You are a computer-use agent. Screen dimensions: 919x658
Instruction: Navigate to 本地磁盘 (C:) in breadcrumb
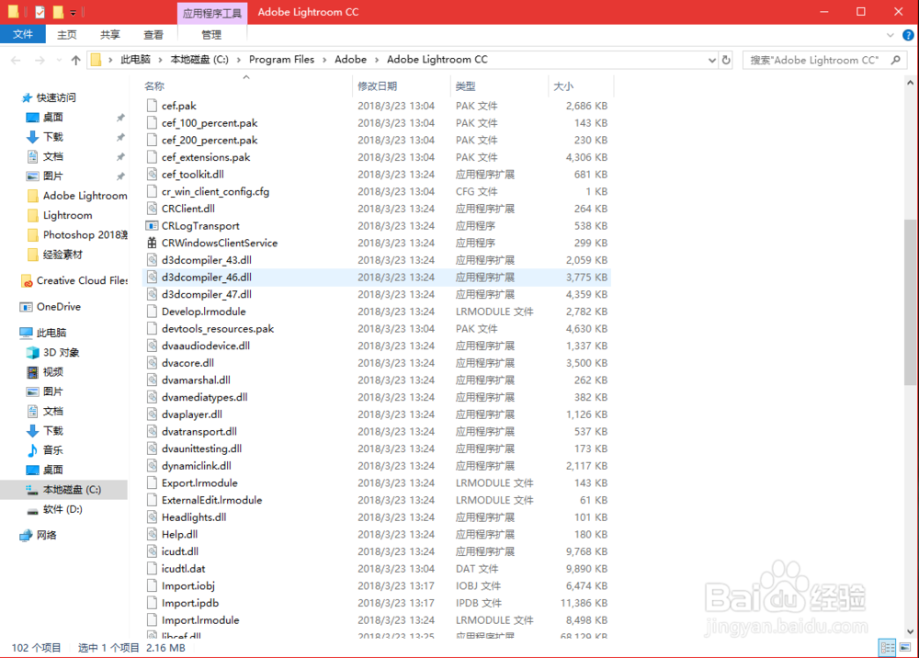click(x=199, y=60)
